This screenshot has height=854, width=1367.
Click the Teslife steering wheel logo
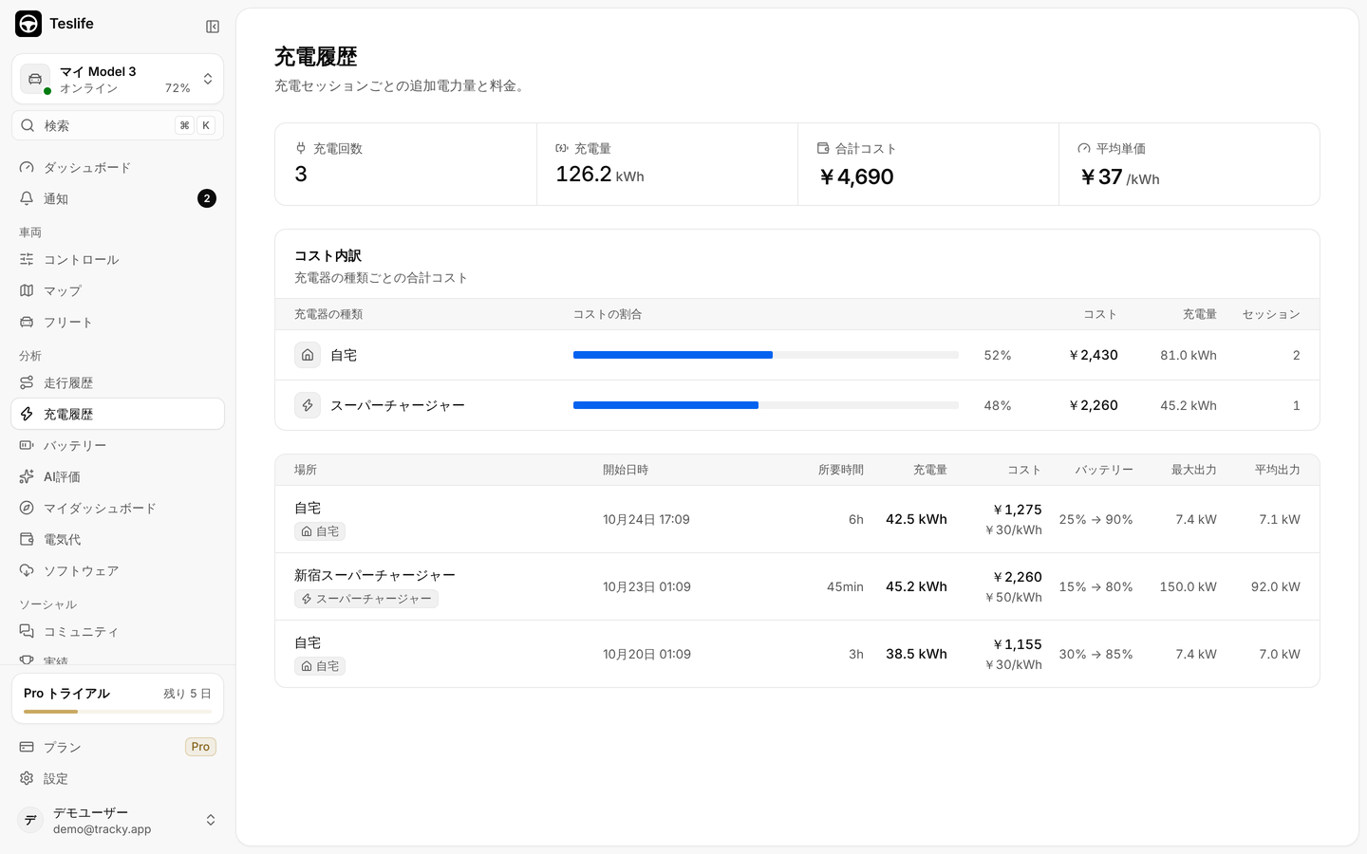(x=28, y=24)
